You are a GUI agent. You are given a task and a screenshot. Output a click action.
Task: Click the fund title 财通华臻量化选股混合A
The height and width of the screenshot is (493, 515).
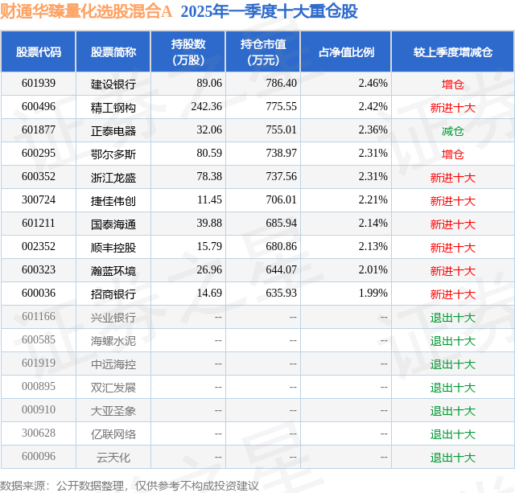[x=86, y=11]
